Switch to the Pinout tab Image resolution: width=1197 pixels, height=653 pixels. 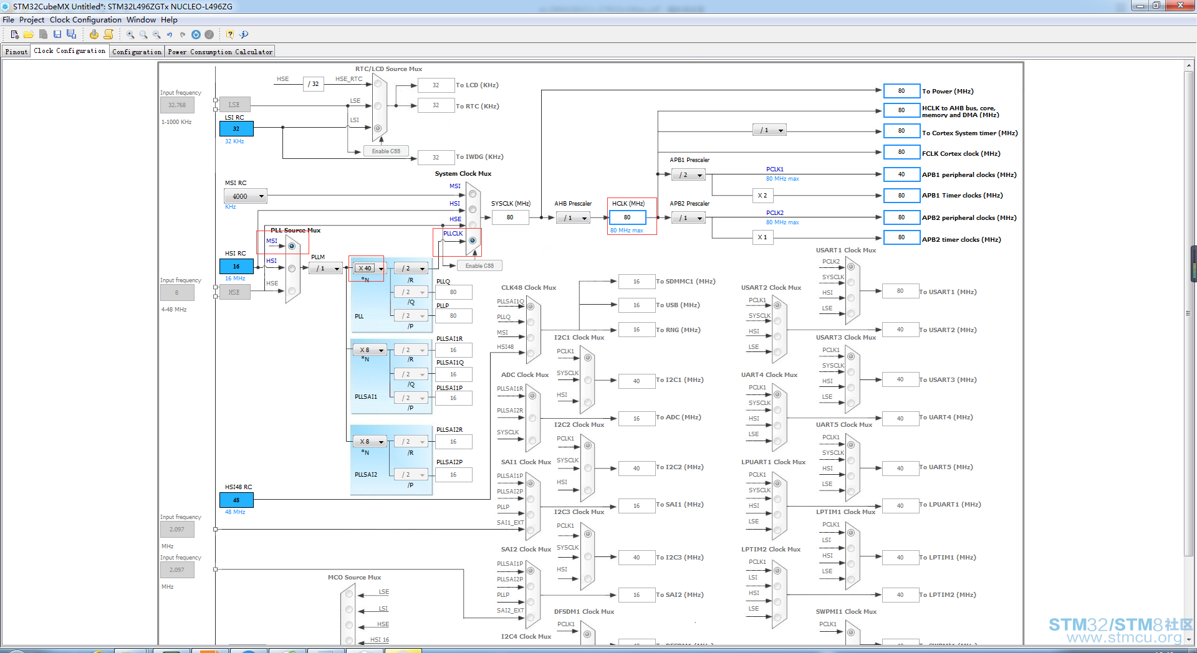tap(16, 52)
